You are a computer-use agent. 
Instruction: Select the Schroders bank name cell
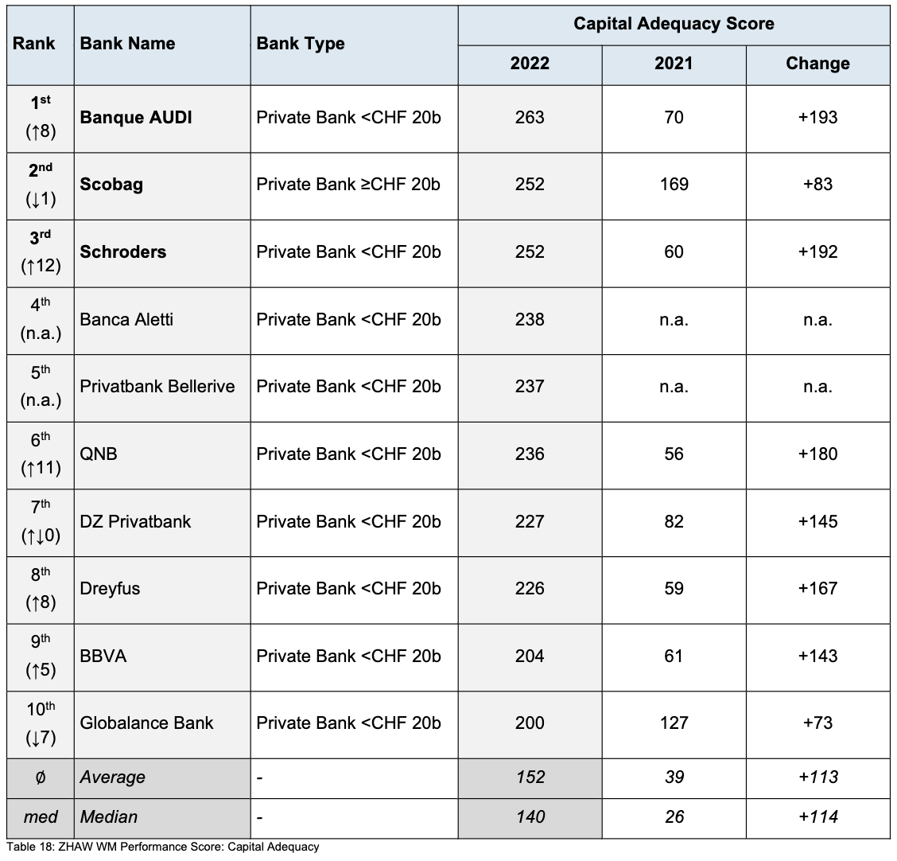click(x=123, y=252)
